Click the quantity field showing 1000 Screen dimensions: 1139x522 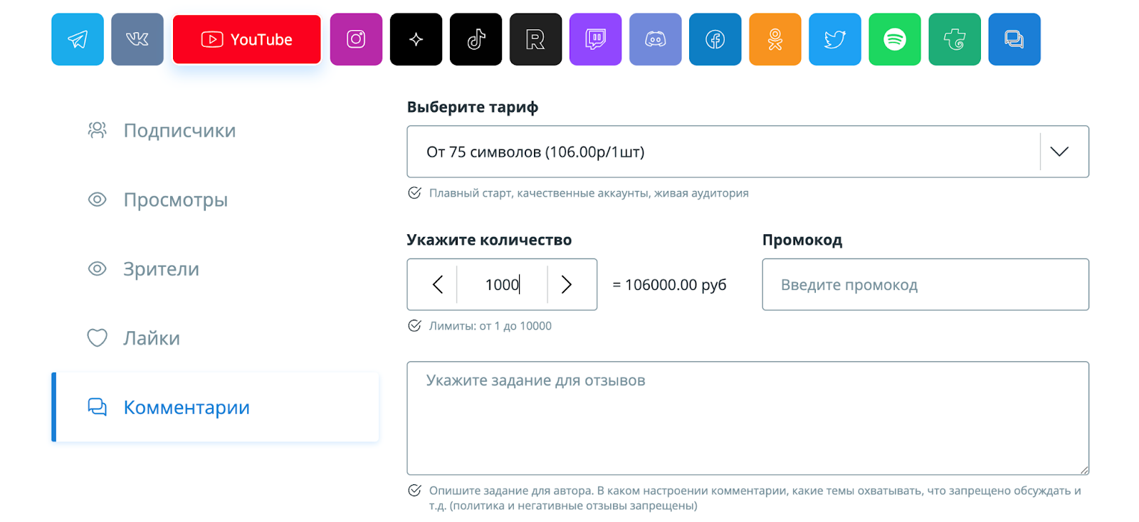click(x=502, y=285)
